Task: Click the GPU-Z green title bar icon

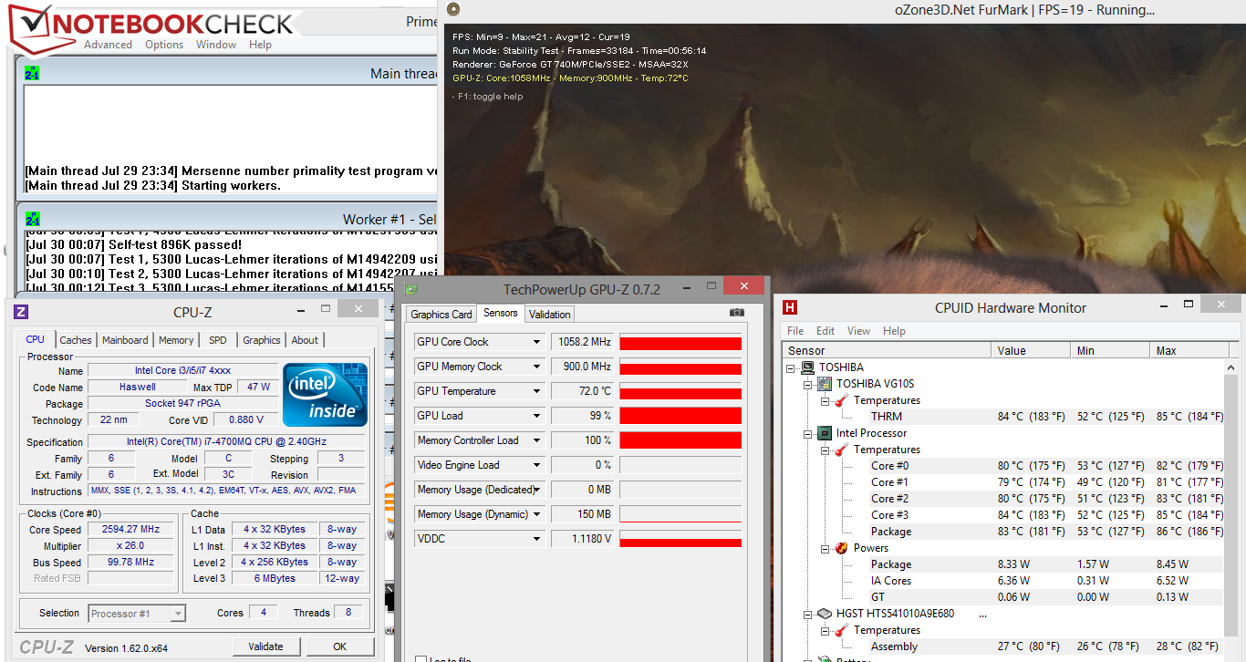Action: point(411,290)
